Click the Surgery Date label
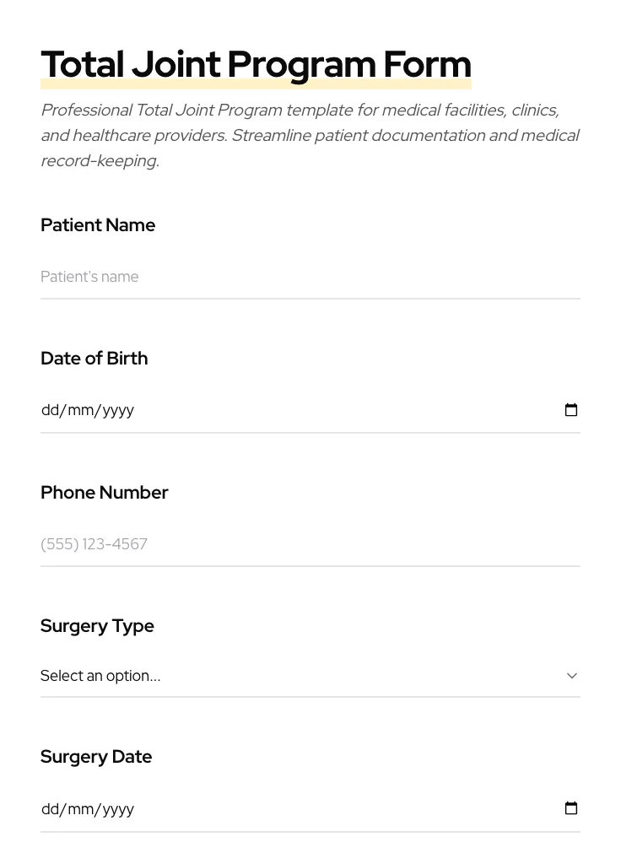Image resolution: width=621 pixels, height=864 pixels. [x=96, y=757]
